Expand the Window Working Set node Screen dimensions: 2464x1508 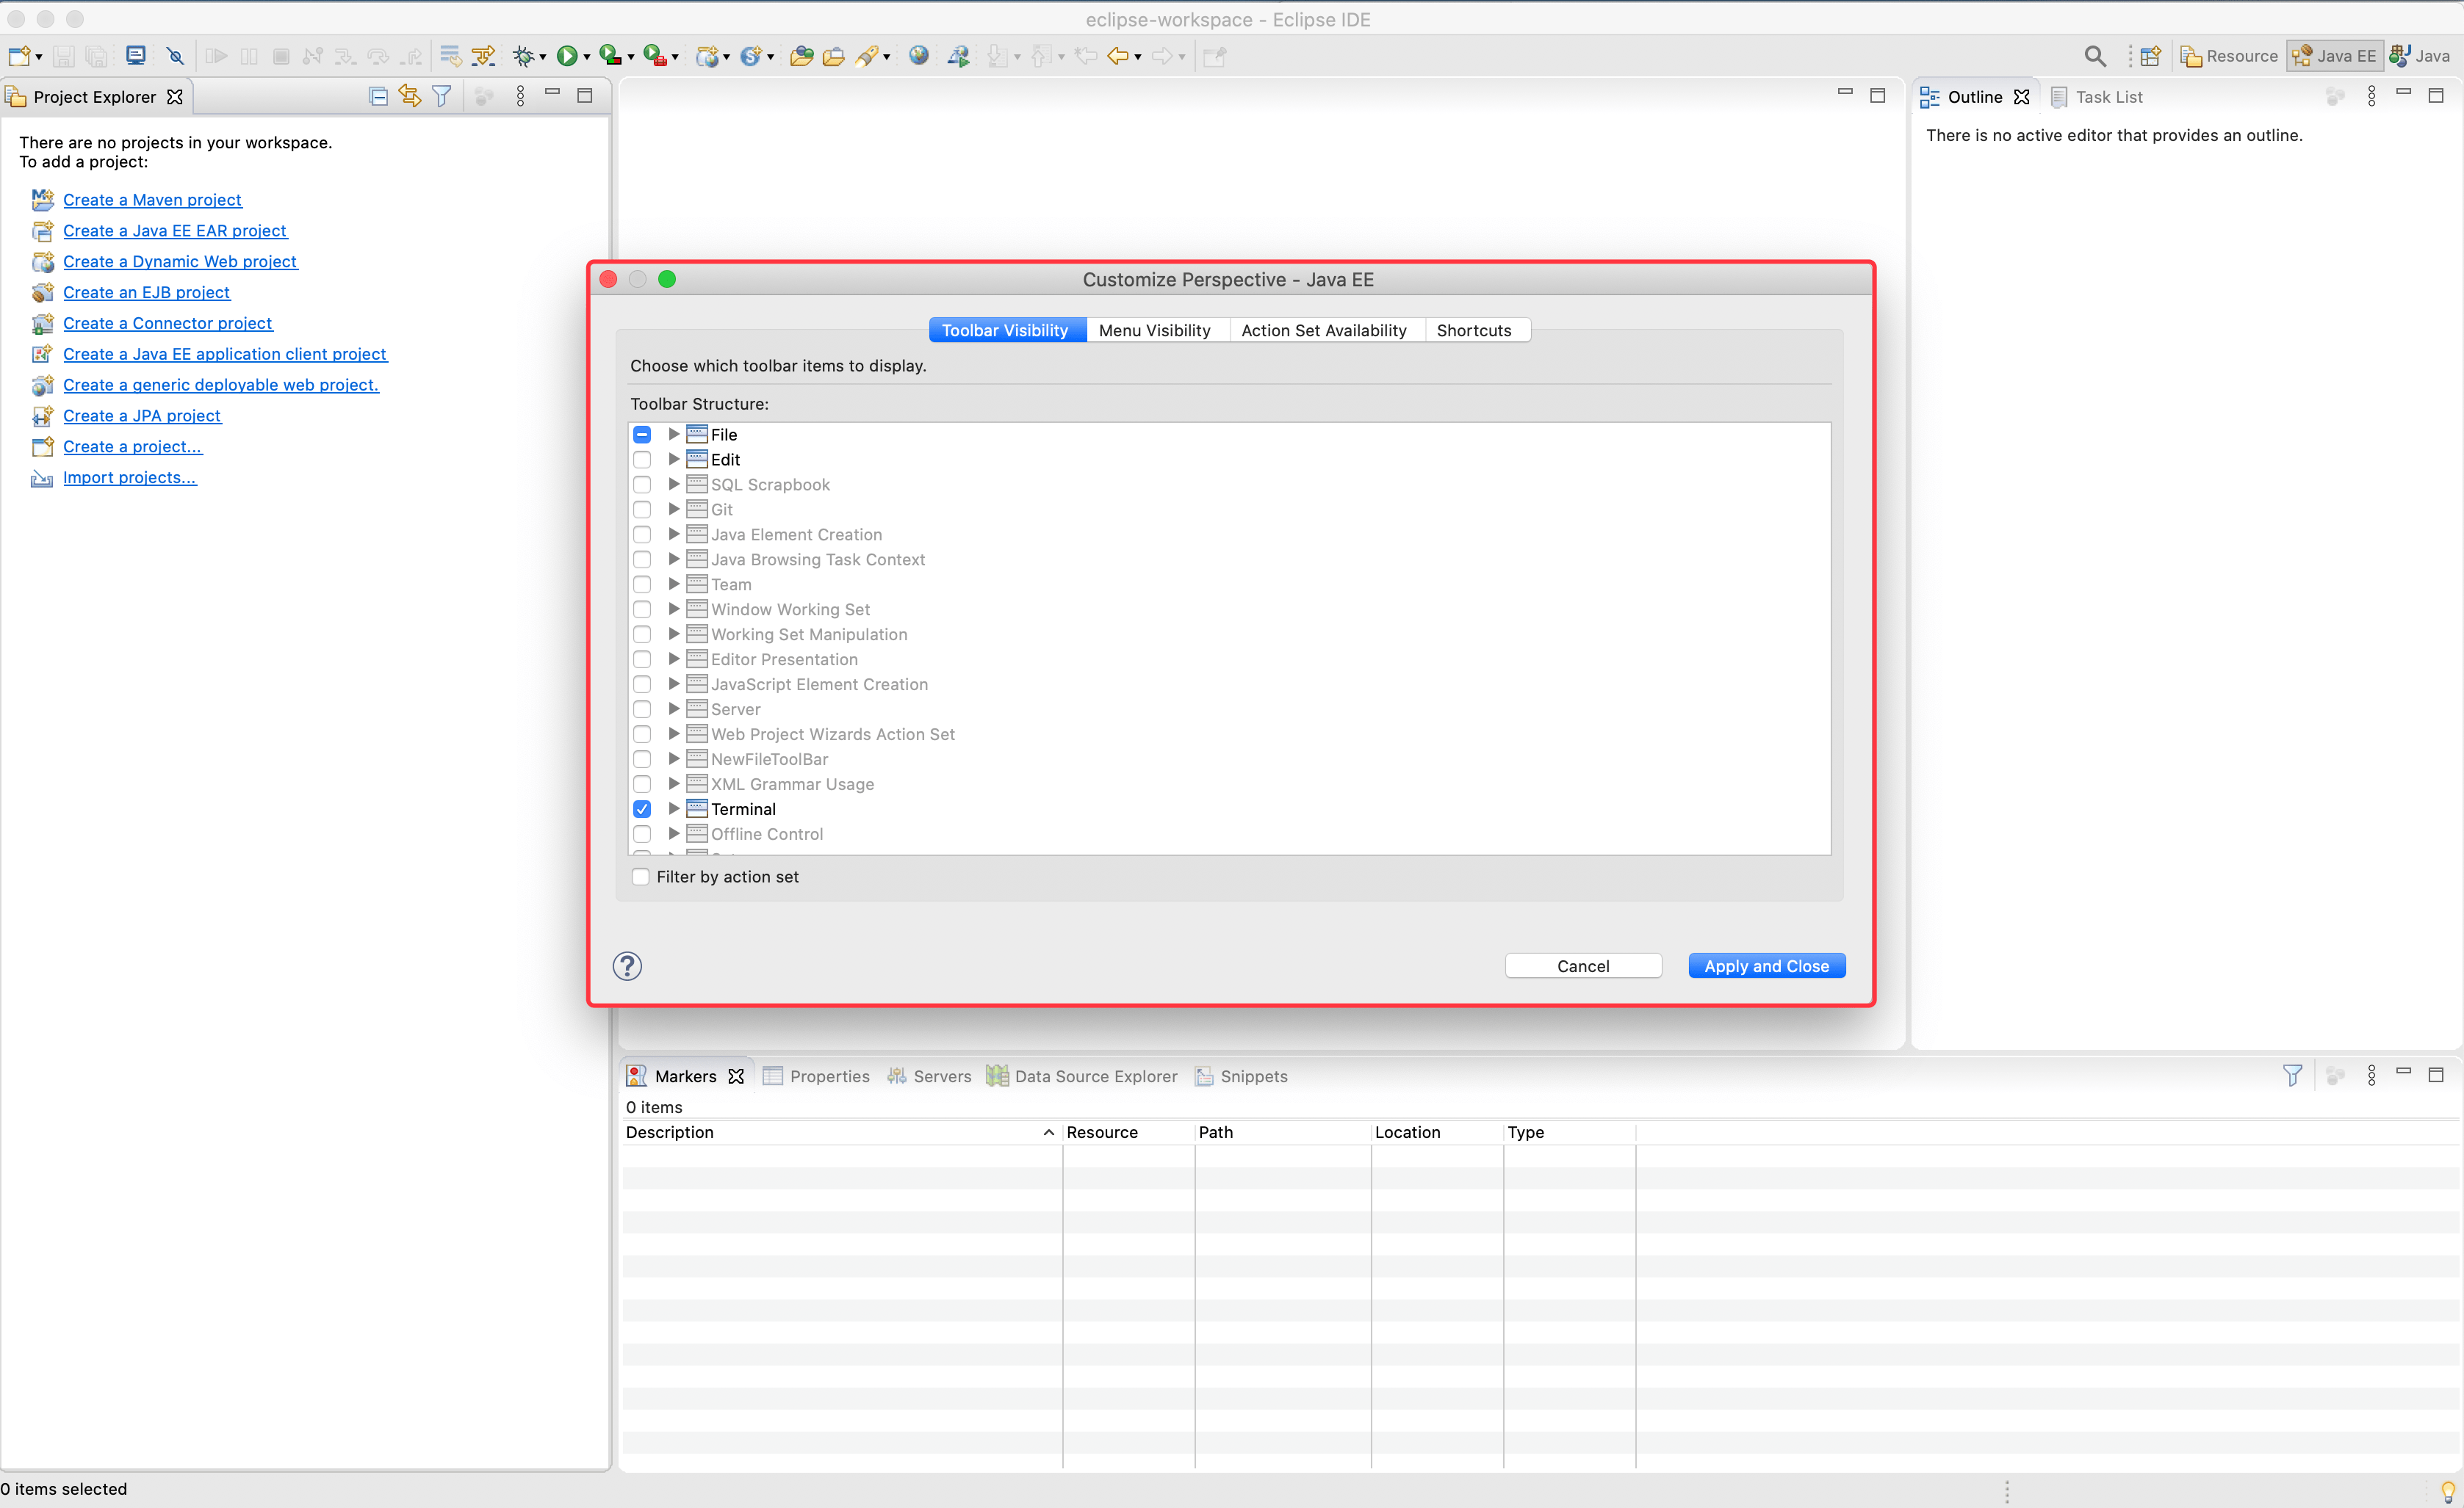(x=674, y=609)
